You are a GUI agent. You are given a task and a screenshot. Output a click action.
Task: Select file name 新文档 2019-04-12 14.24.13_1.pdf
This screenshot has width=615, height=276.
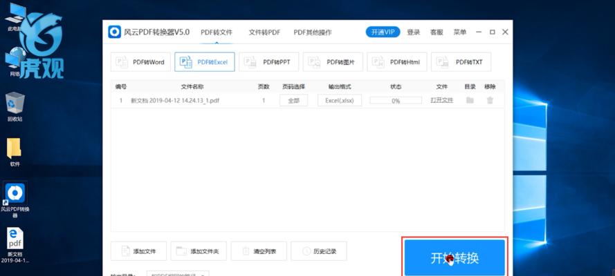coord(175,101)
